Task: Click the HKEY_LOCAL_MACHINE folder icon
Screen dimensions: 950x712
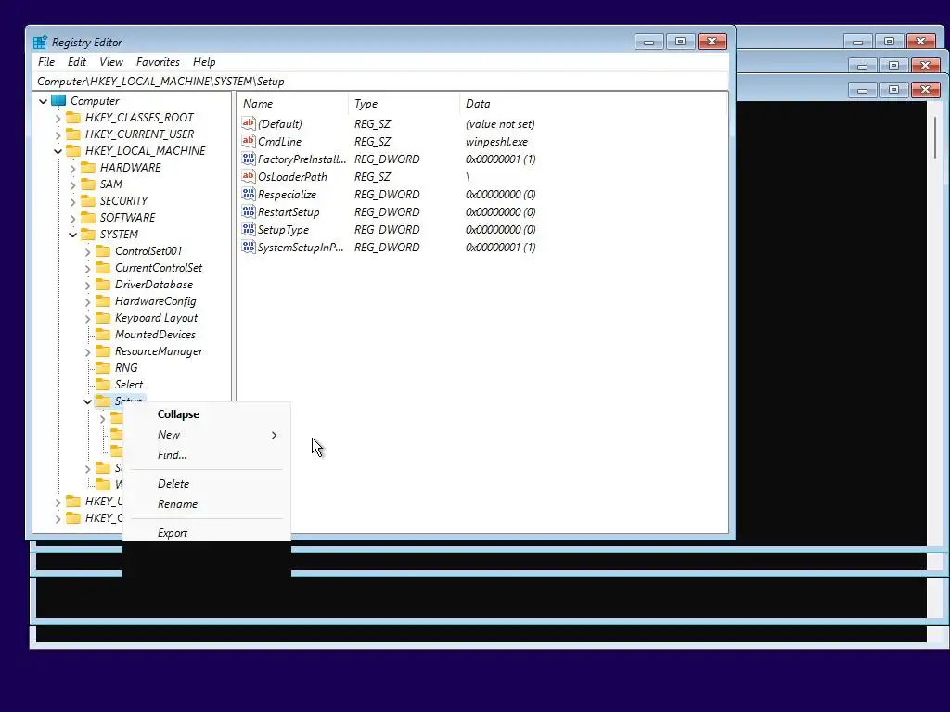Action: click(x=73, y=151)
